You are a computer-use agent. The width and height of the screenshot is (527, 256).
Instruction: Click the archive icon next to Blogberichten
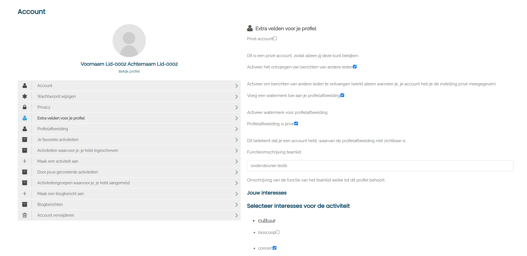coord(25,204)
